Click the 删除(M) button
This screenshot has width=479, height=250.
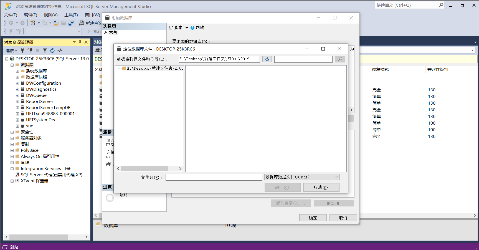[x=334, y=203]
